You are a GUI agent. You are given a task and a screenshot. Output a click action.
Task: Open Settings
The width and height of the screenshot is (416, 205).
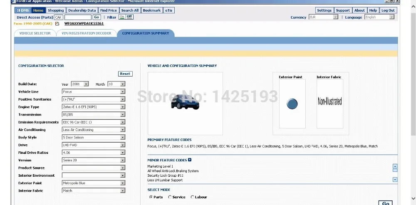[x=324, y=10]
